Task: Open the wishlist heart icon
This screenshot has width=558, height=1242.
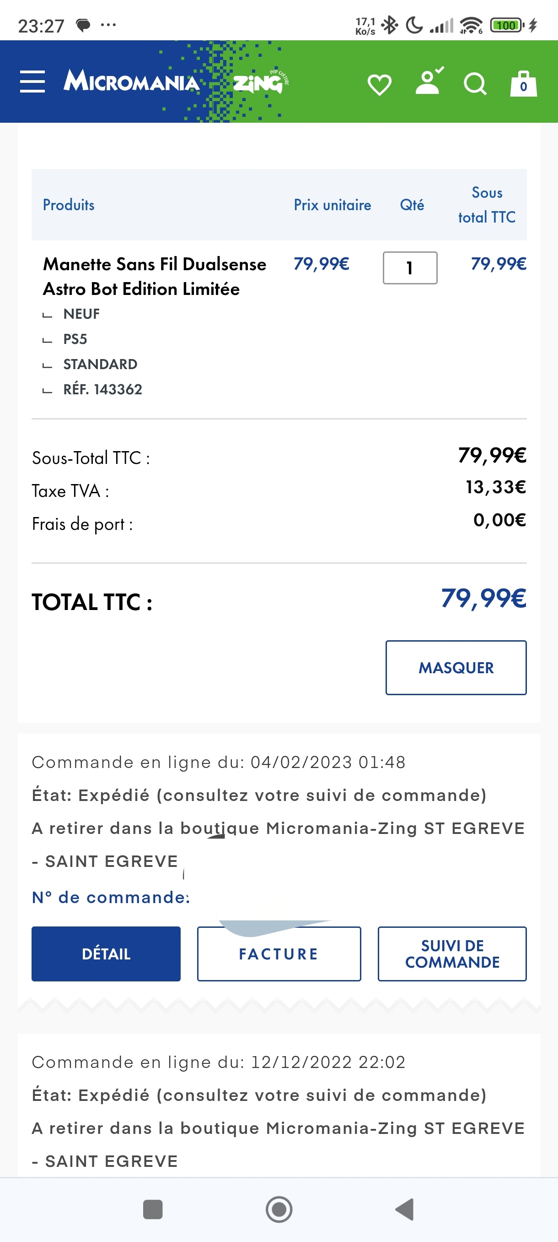Action: (x=379, y=85)
